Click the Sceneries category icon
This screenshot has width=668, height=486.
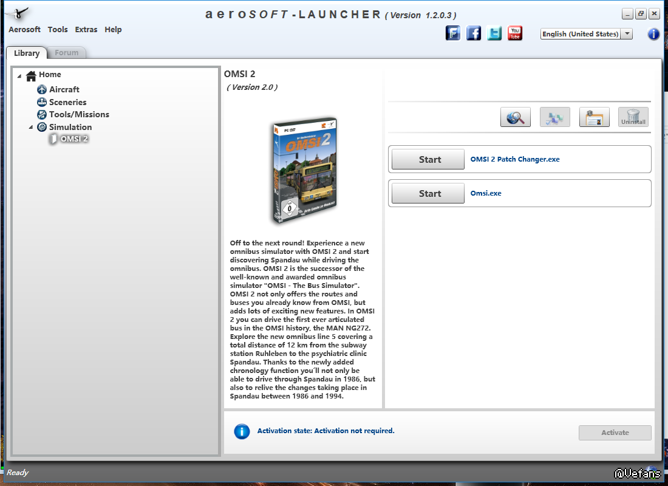click(42, 102)
